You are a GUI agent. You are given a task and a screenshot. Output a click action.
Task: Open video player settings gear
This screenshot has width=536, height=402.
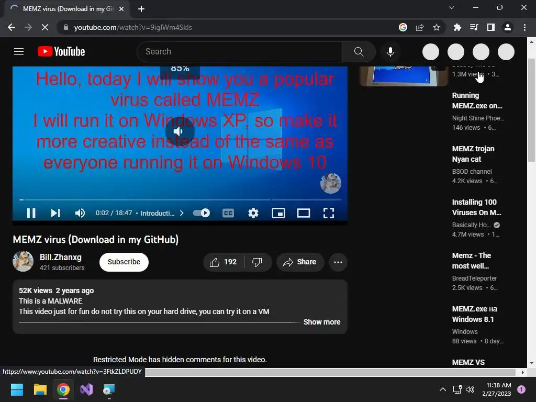tap(253, 213)
